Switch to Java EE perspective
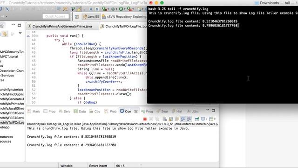Screen dimensions: 298x168 coord(91,17)
